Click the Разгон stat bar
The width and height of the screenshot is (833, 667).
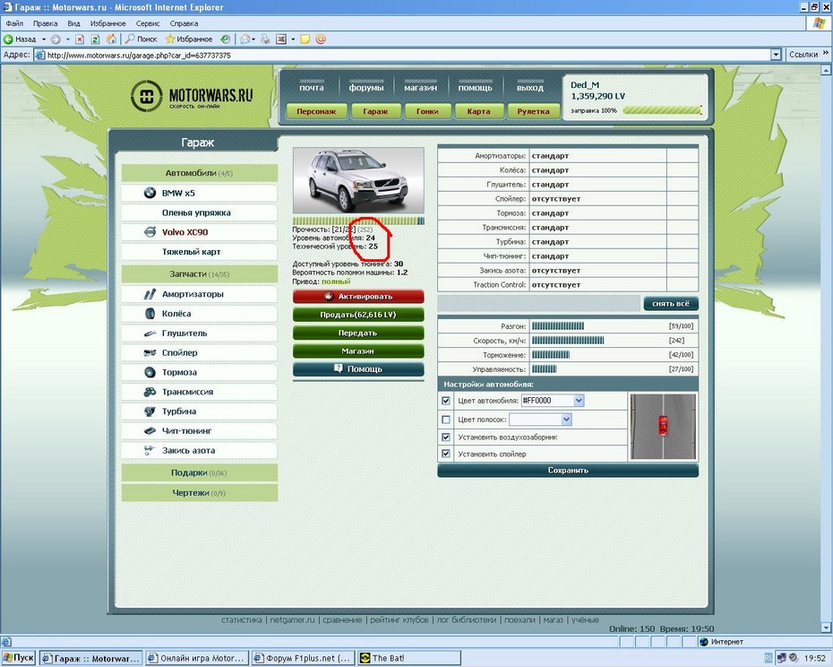coord(558,326)
